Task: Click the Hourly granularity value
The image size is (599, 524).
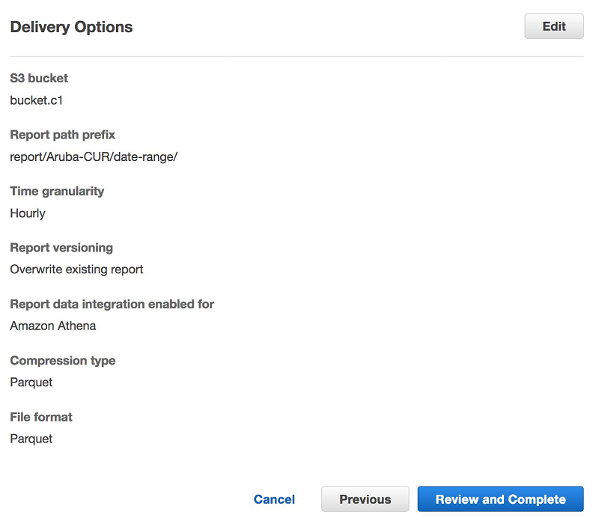Action: pos(28,213)
